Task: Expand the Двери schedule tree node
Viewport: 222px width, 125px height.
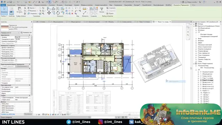Action: (196, 43)
